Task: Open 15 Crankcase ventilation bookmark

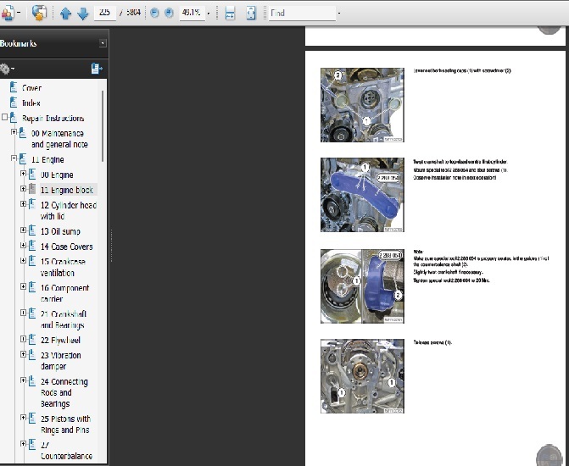Action: [63, 267]
